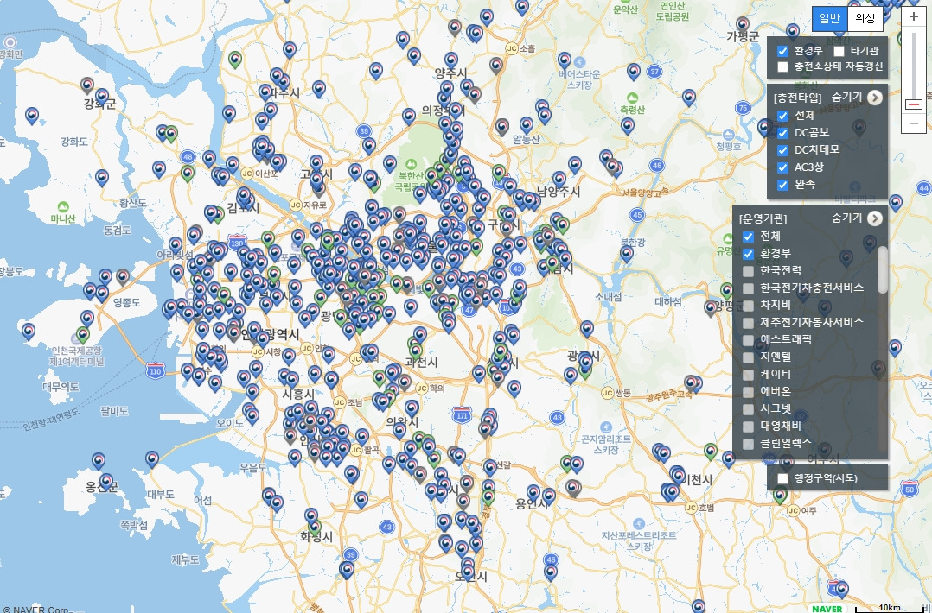Select charger marker on 오산시 label

[x=468, y=572]
